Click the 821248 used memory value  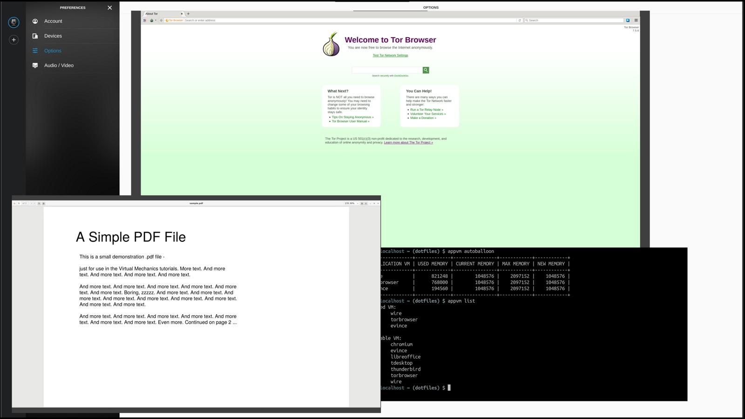pyautogui.click(x=440, y=276)
